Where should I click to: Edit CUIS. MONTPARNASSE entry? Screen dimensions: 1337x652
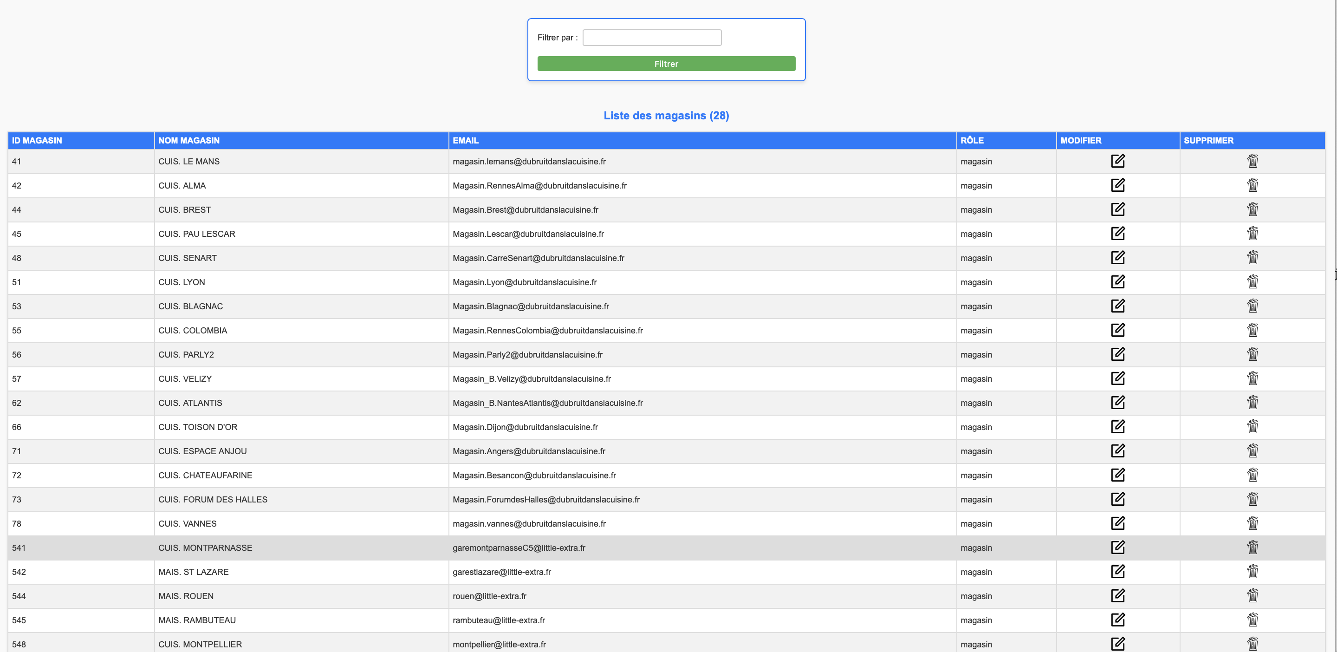coord(1118,547)
